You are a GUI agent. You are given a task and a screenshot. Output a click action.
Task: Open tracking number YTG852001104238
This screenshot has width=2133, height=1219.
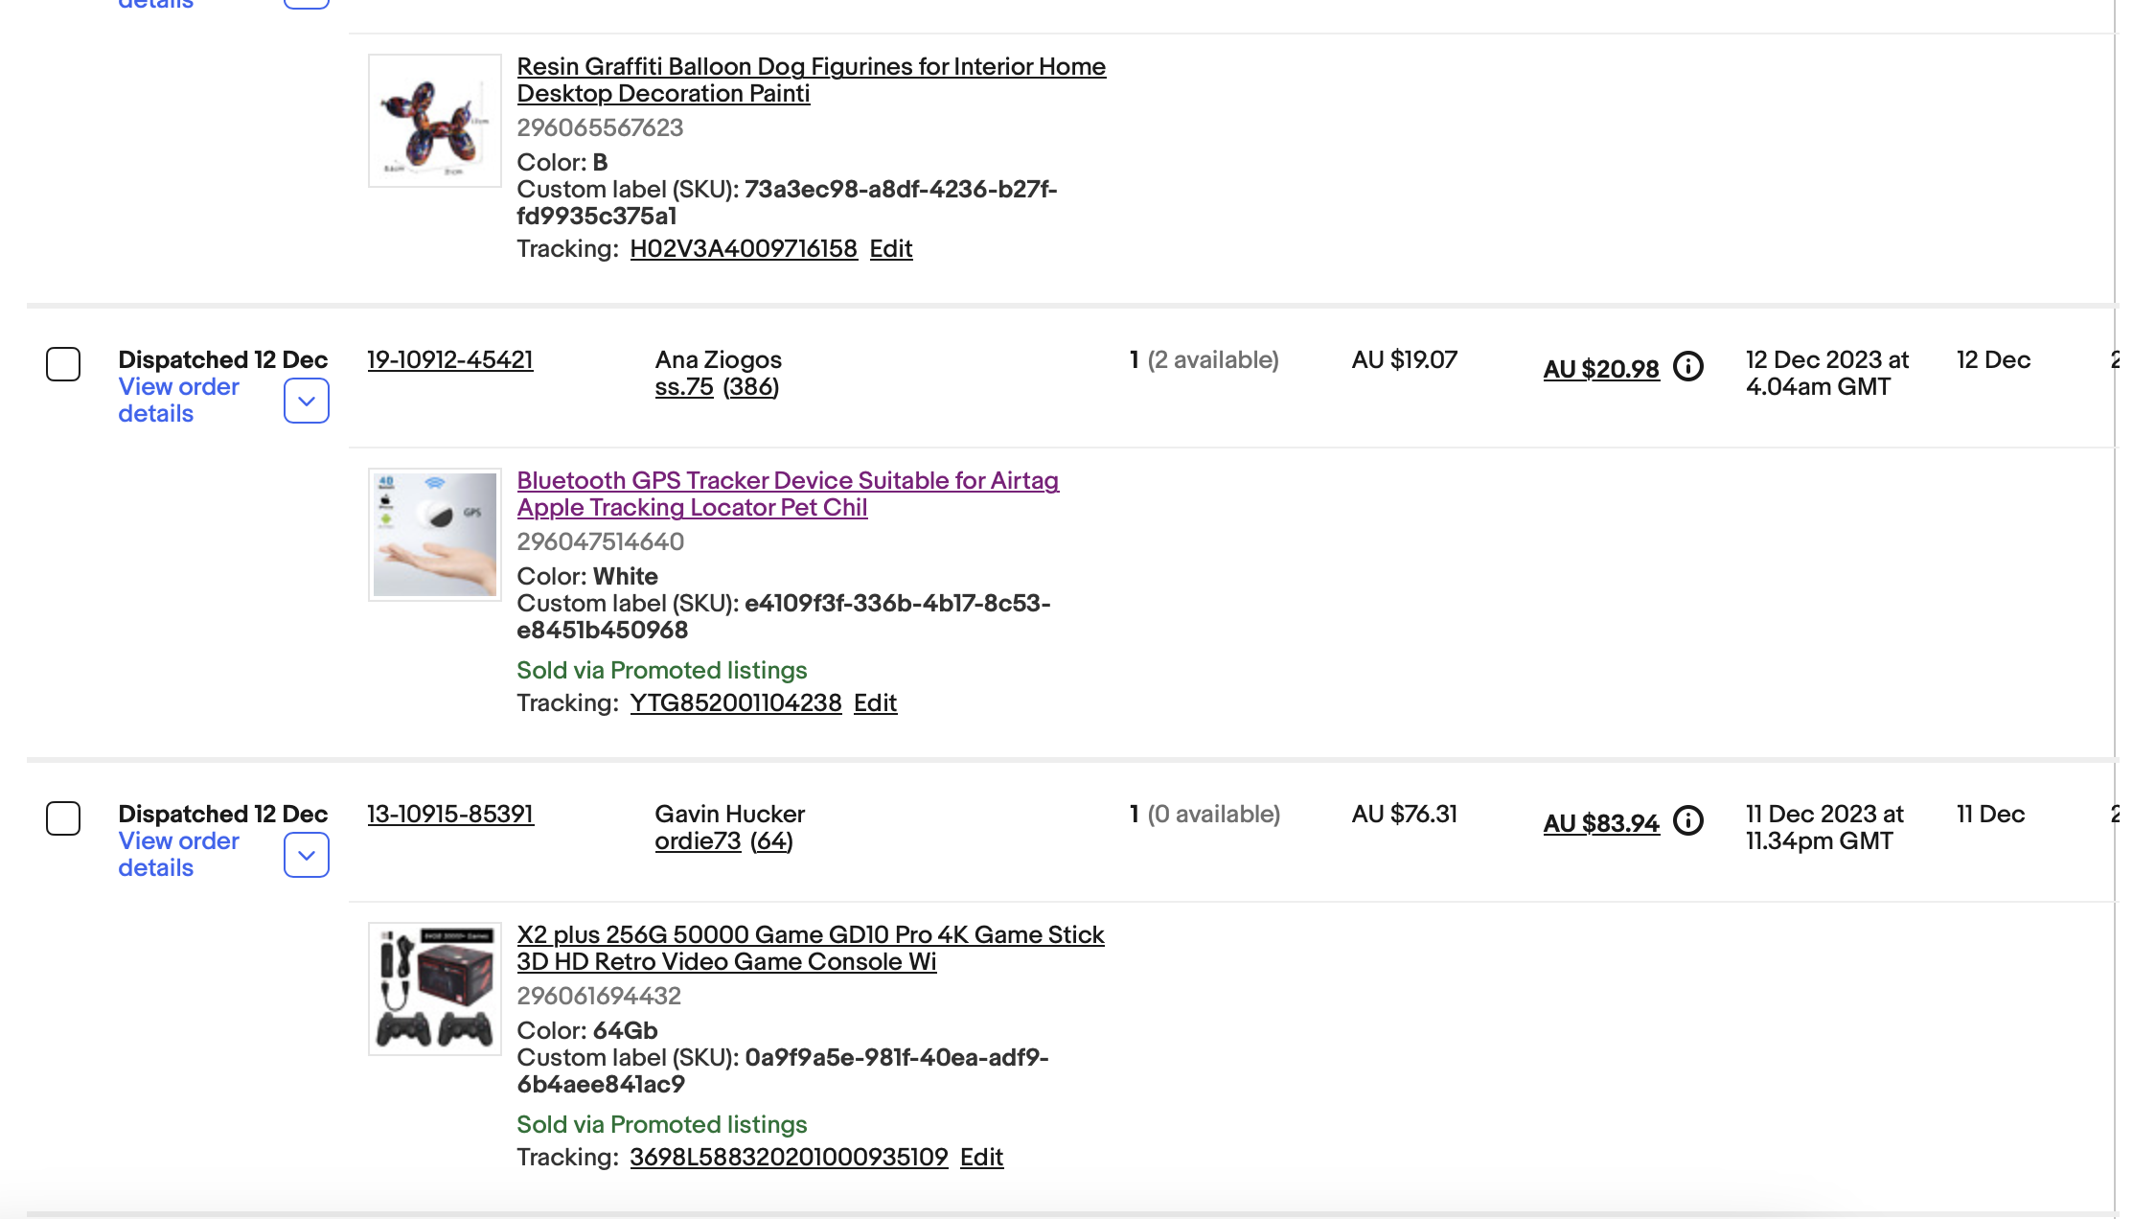736,703
